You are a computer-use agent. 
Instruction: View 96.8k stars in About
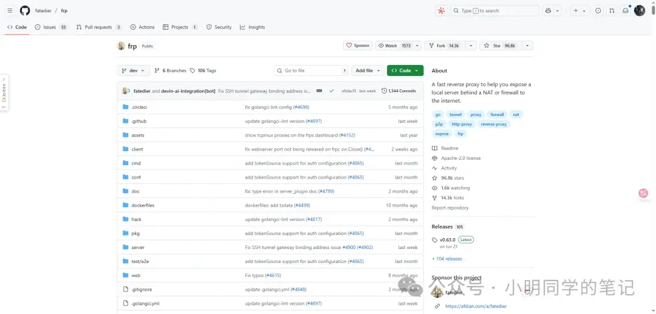click(448, 178)
